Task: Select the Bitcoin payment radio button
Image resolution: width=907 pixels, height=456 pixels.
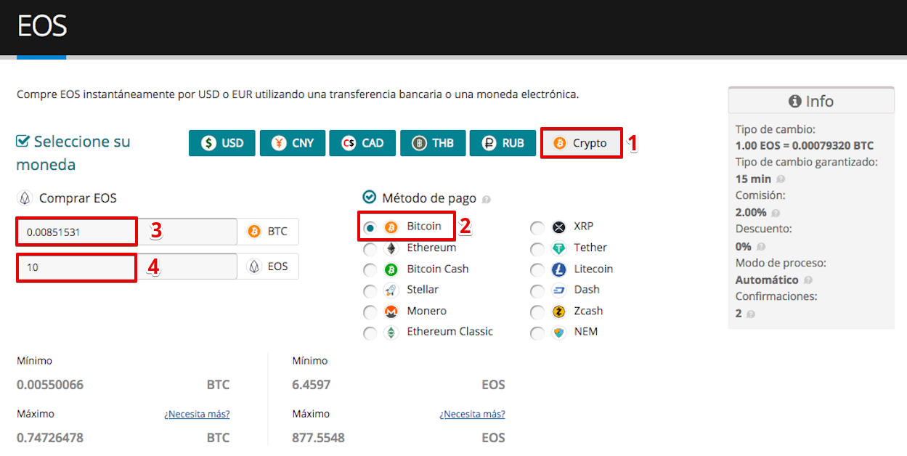Action: [370, 227]
